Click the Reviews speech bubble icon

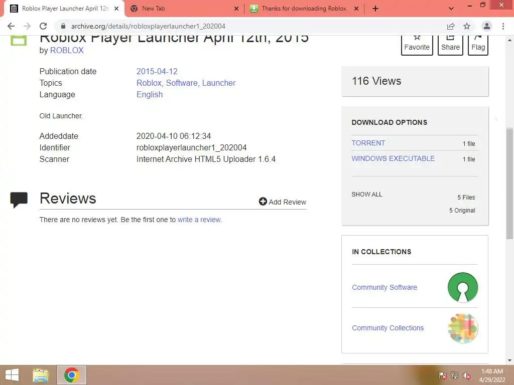tap(19, 200)
